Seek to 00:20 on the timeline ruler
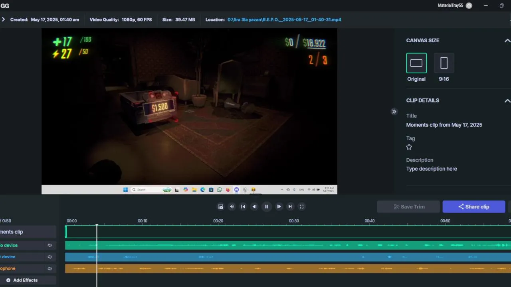Viewport: 511px width, 287px height. (x=218, y=221)
